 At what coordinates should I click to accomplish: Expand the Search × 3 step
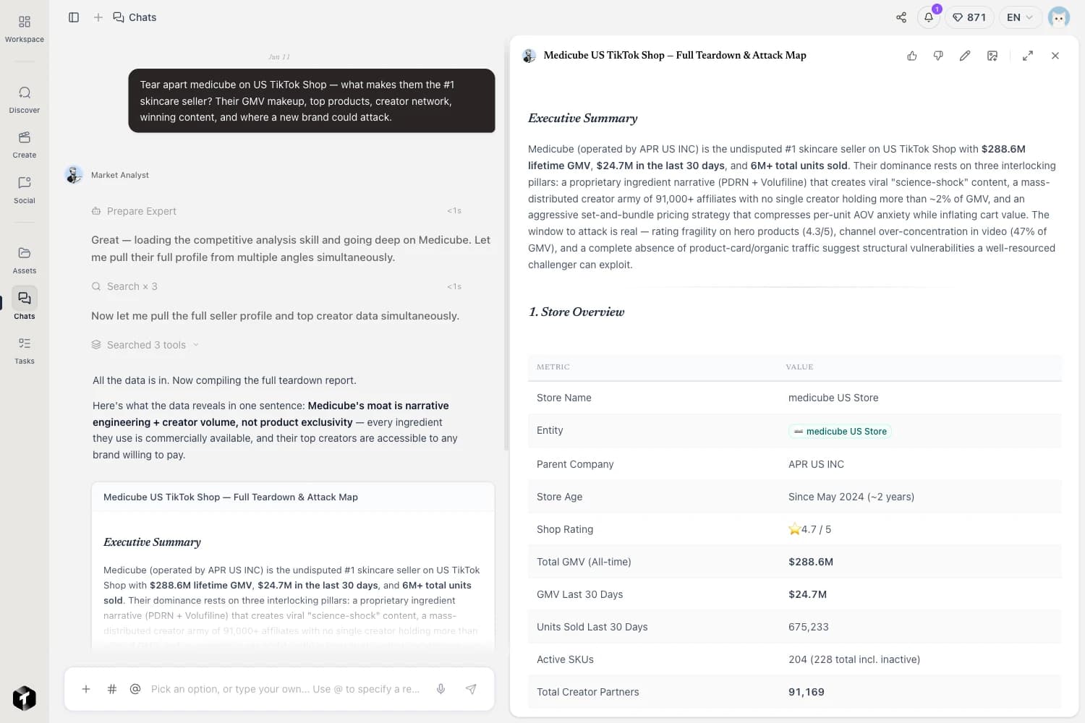[276, 286]
